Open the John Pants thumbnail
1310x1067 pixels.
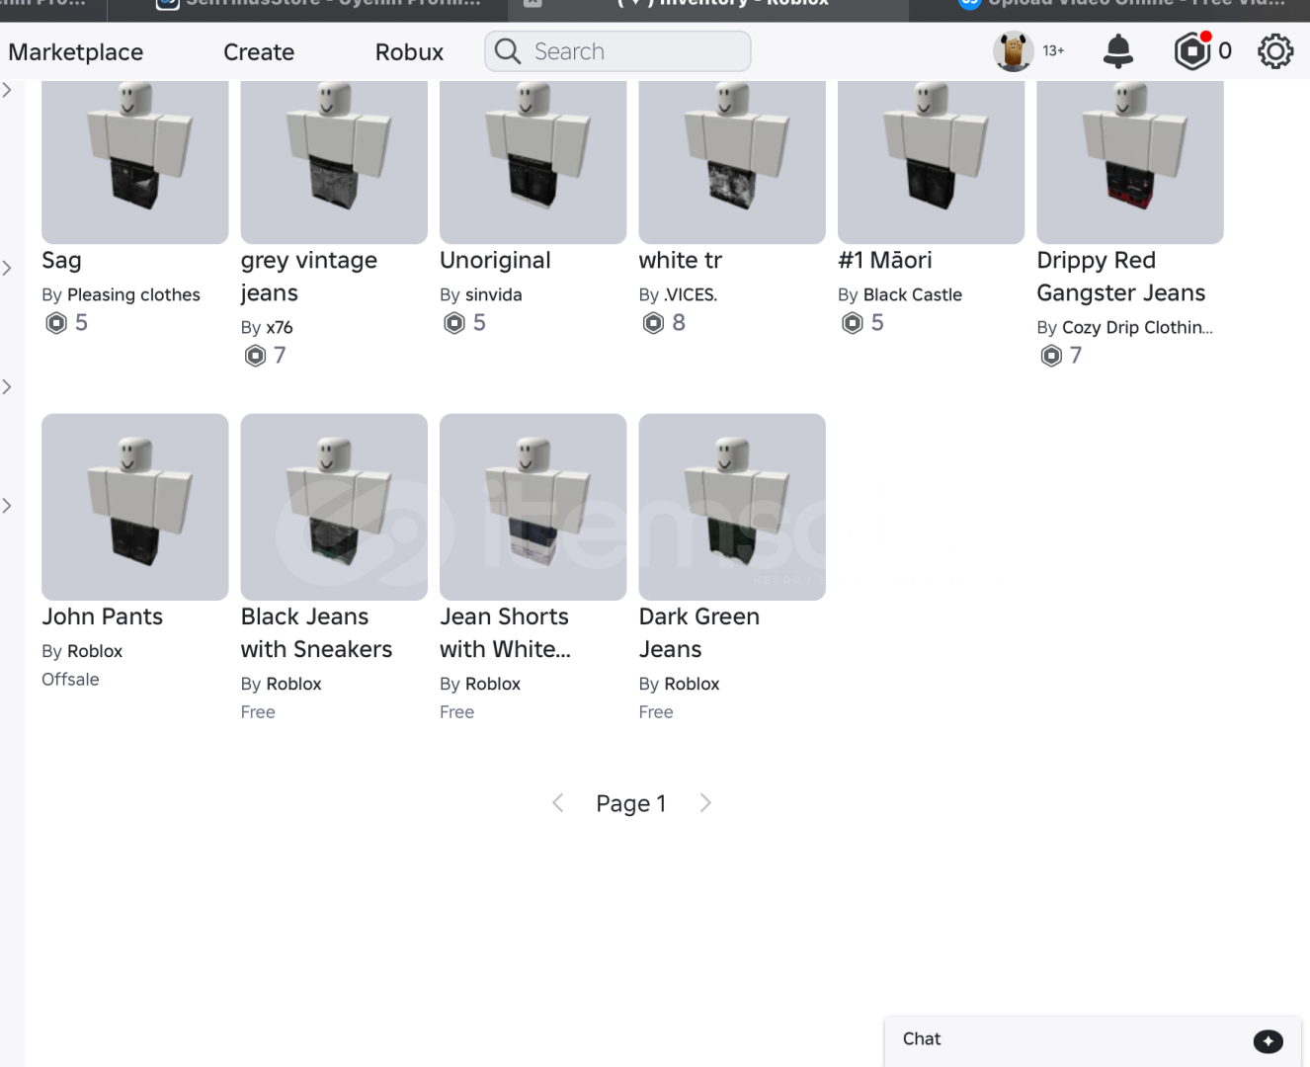[135, 507]
